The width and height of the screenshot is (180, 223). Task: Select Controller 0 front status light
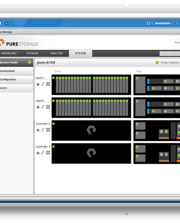pos(54,124)
